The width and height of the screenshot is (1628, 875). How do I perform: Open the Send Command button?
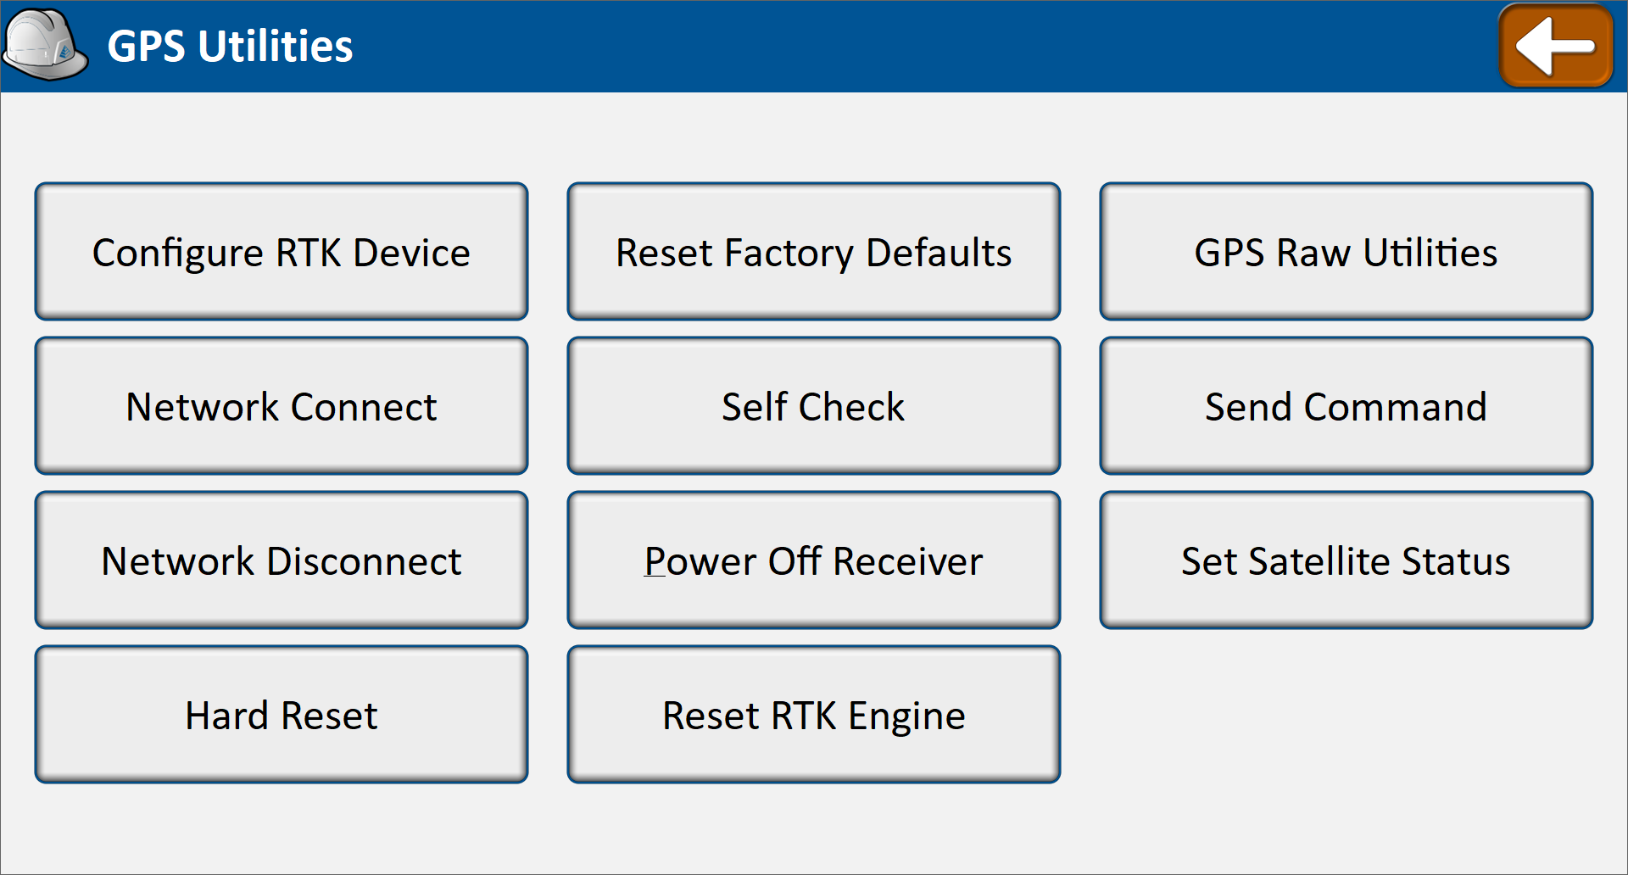(1346, 406)
